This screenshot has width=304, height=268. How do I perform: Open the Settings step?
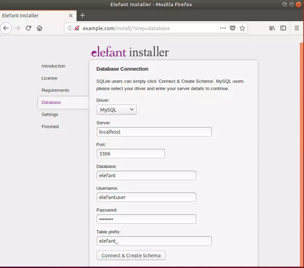[x=50, y=115]
